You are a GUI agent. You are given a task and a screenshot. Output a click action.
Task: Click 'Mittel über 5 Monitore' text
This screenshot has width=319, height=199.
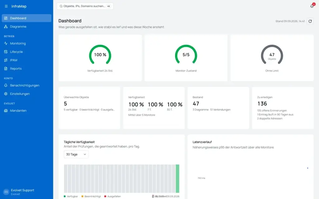tap(142, 115)
